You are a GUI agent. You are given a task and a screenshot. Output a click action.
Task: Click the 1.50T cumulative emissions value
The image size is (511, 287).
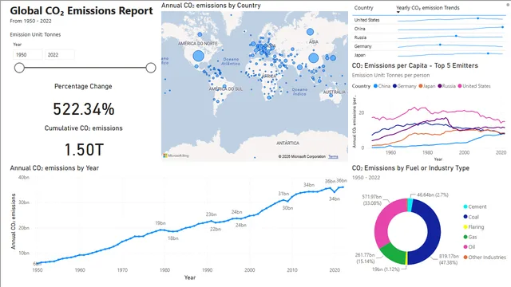tap(84, 150)
